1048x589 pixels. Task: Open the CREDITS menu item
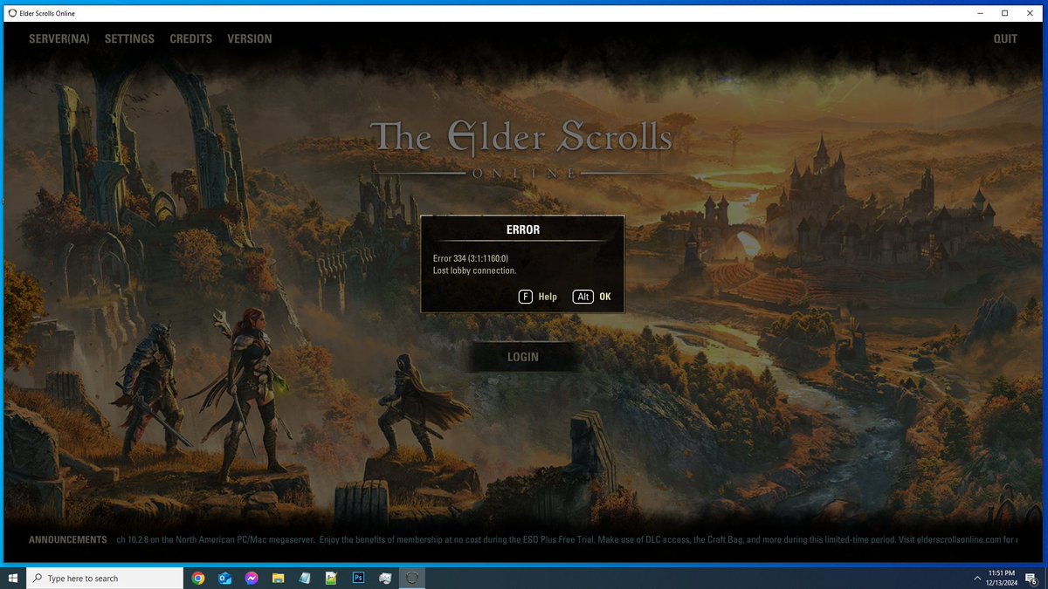tap(190, 38)
